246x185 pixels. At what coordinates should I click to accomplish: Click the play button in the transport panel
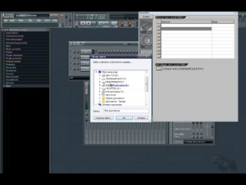pyautogui.click(x=83, y=23)
